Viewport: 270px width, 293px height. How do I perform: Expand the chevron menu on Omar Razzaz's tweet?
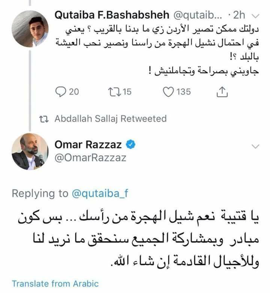click(255, 146)
